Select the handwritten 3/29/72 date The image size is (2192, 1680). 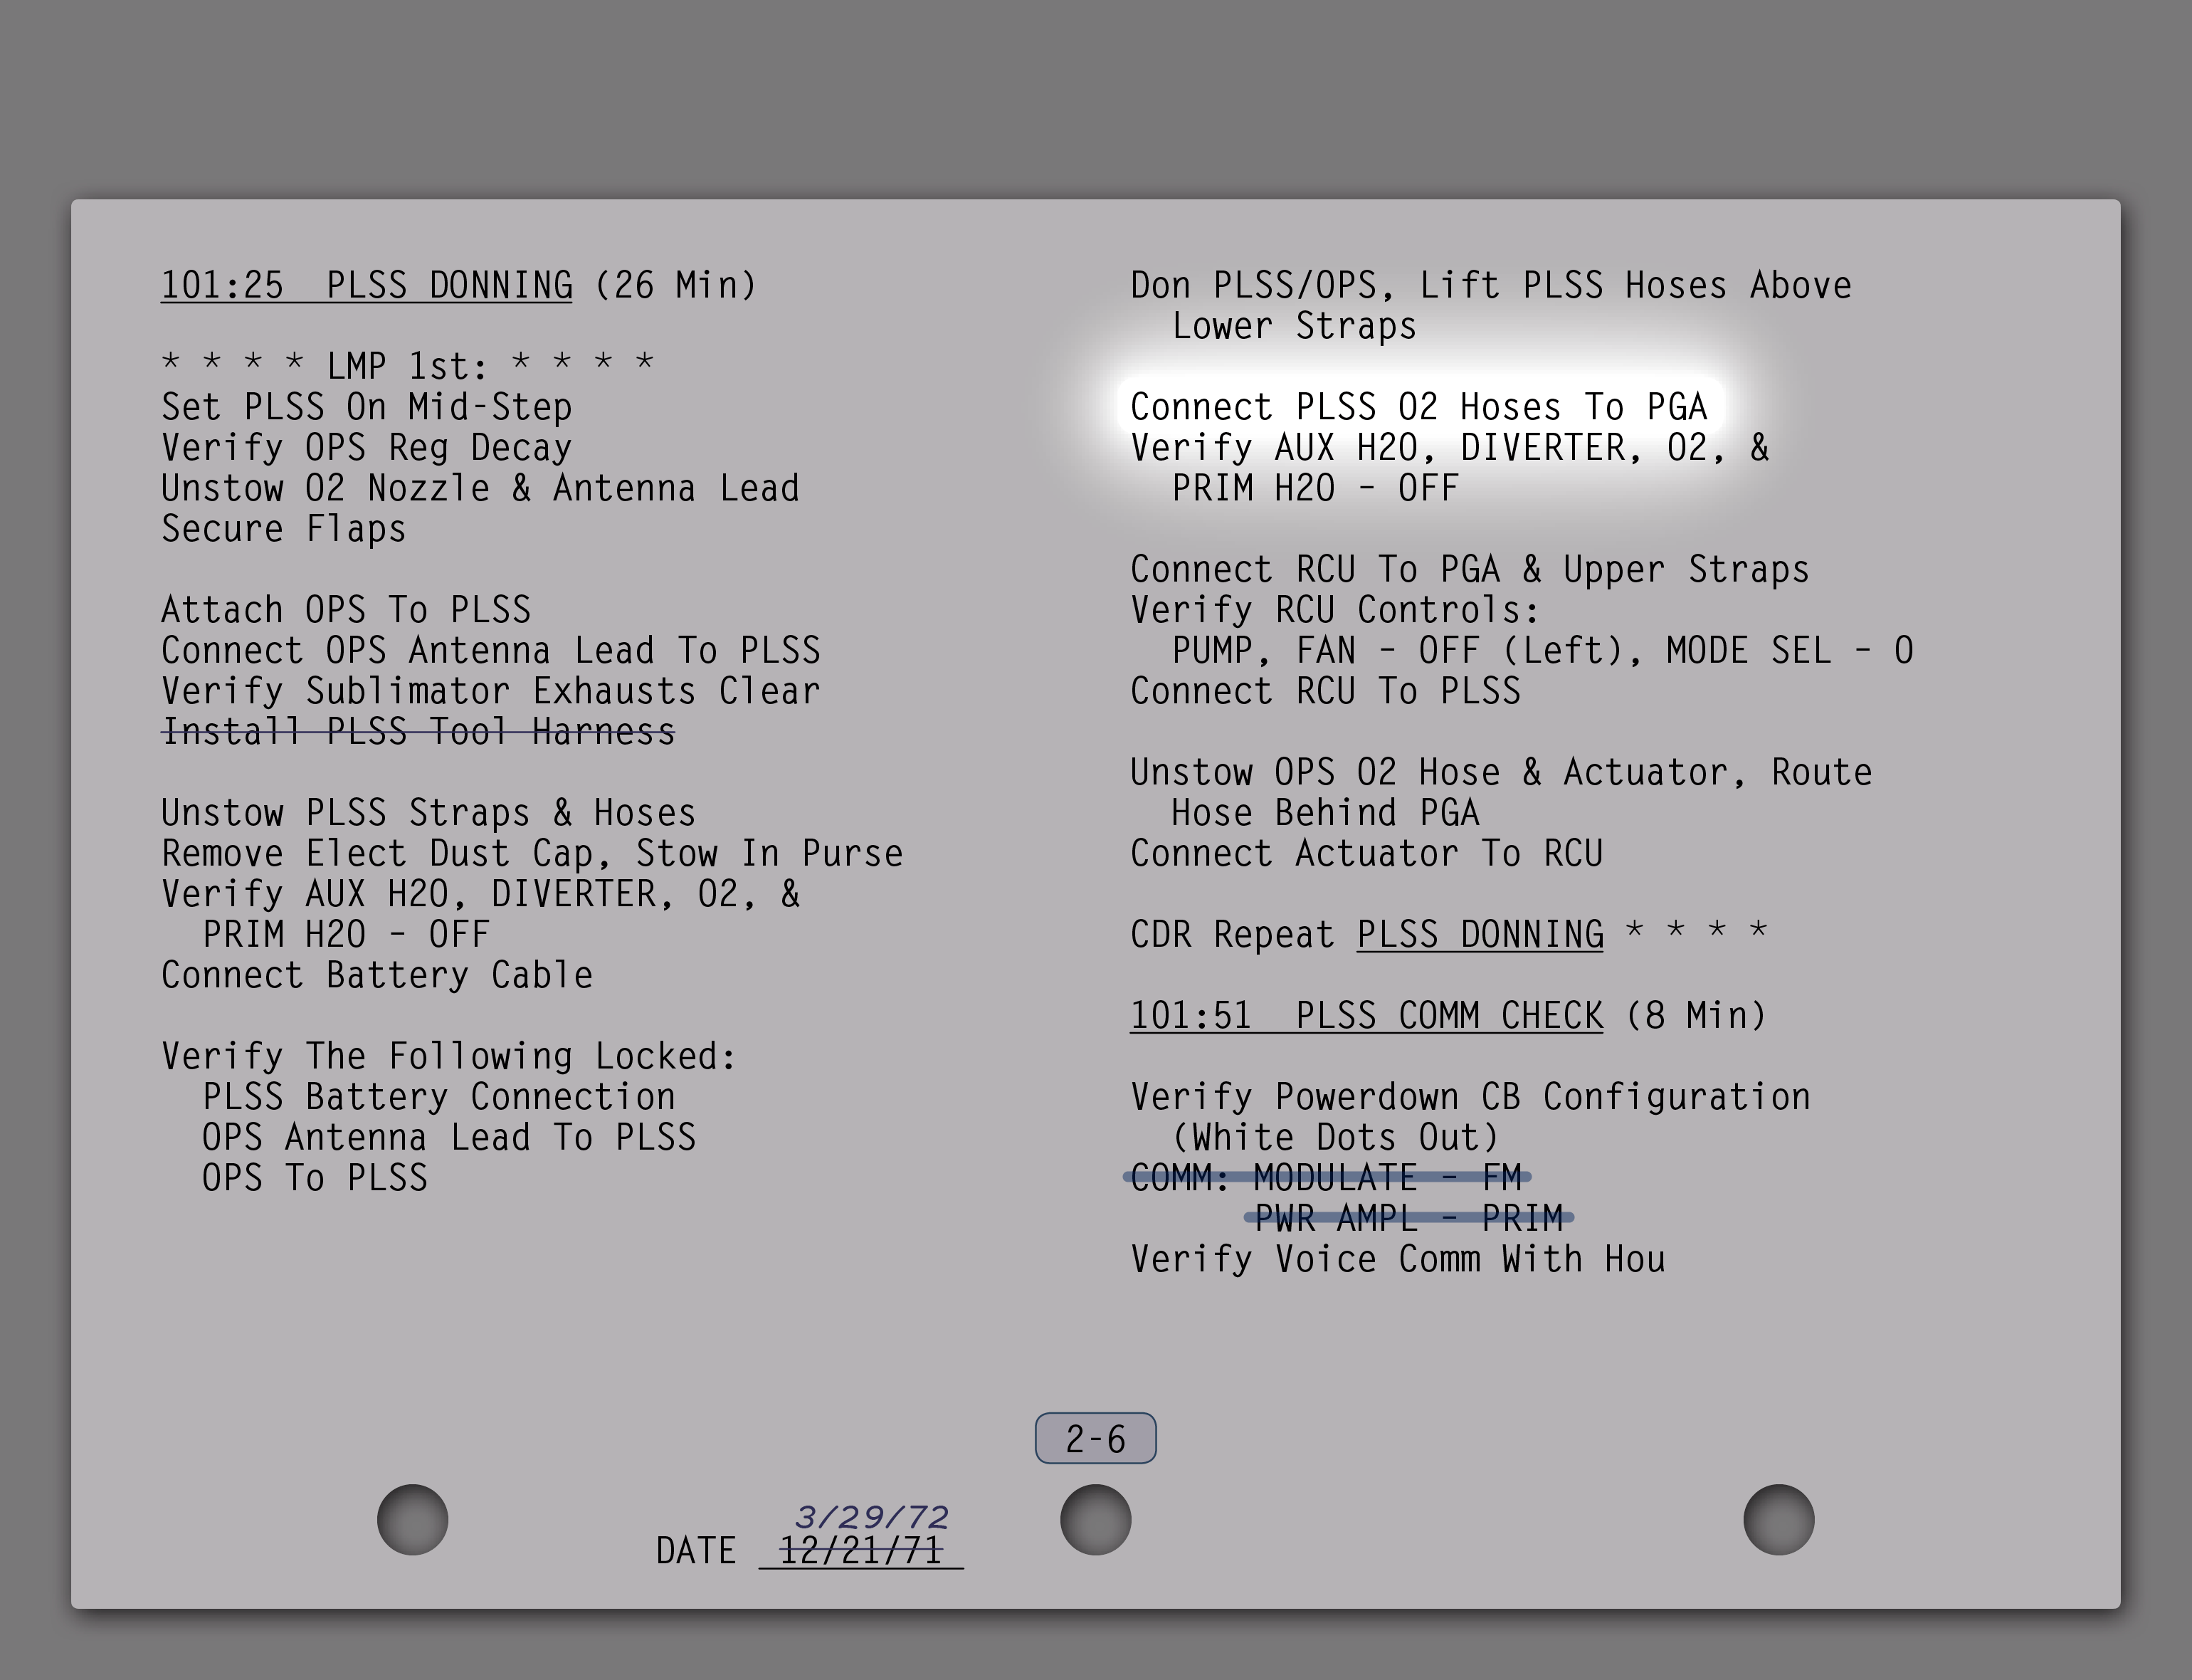coord(872,1517)
